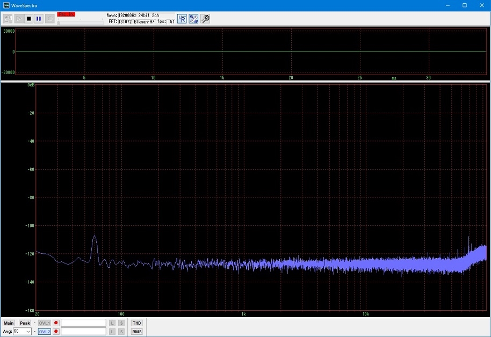Click the RMS button

(x=137, y=332)
